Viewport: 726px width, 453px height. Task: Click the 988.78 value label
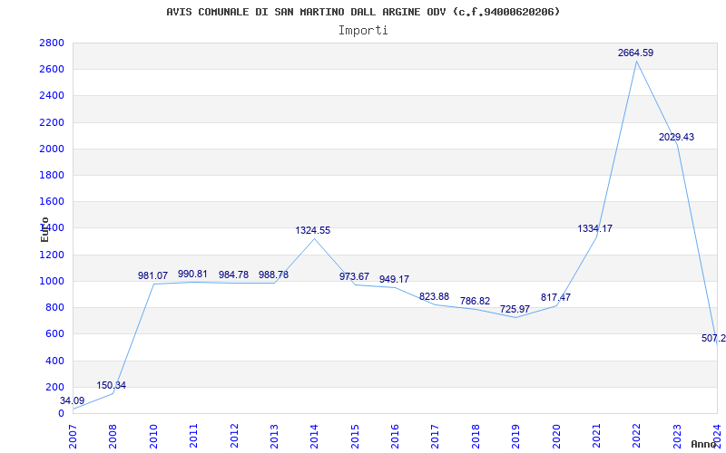[273, 275]
